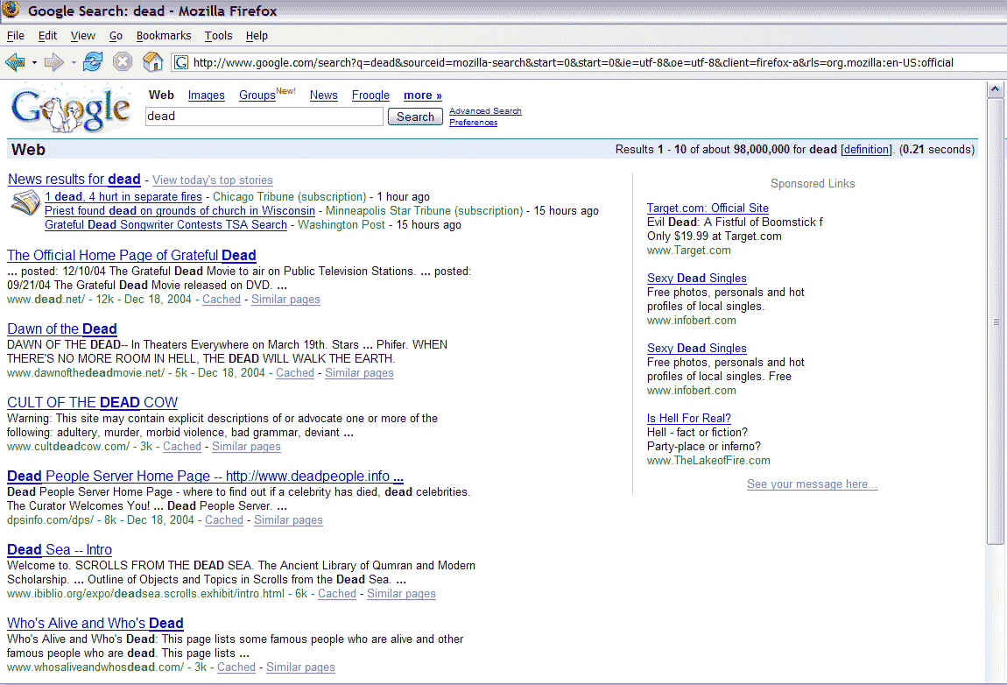Expand the 'more »' services link

point(422,95)
